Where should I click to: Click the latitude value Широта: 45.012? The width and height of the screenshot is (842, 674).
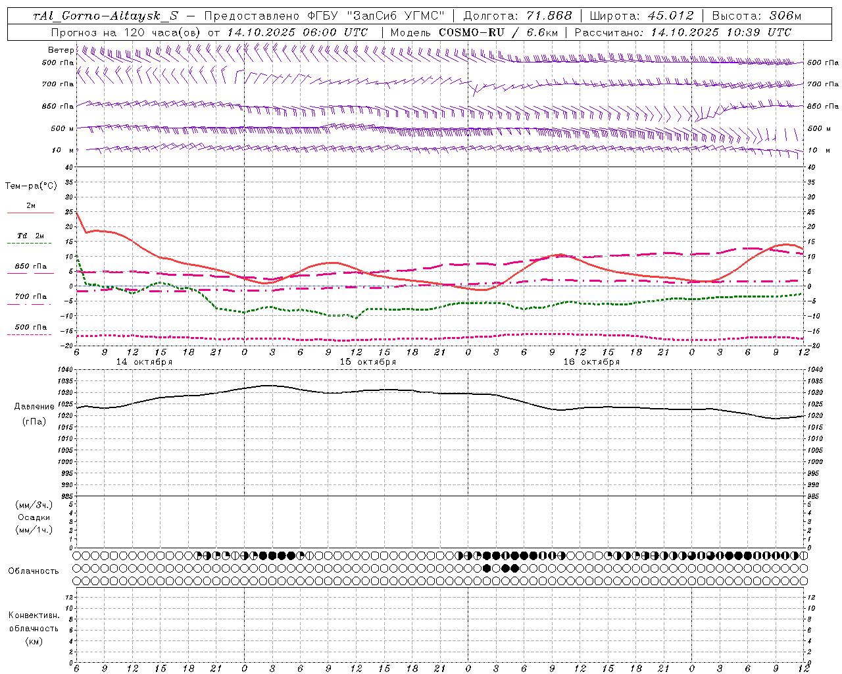(641, 16)
